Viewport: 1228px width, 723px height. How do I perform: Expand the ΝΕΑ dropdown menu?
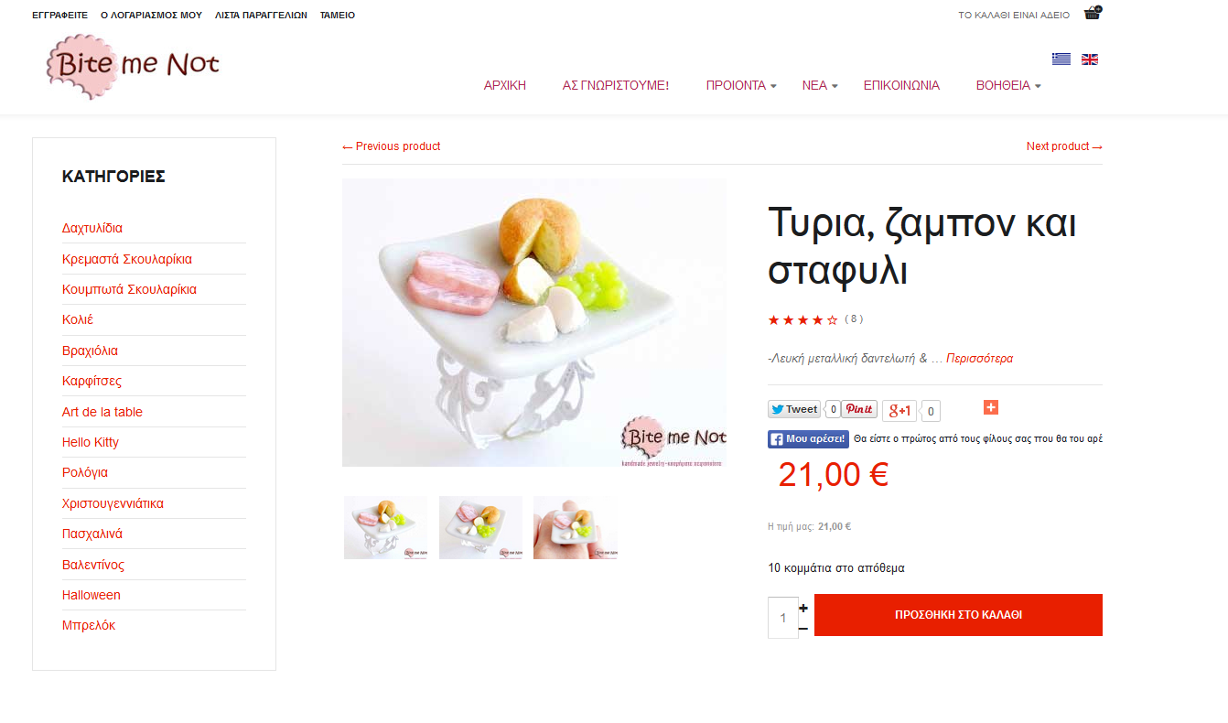[820, 85]
